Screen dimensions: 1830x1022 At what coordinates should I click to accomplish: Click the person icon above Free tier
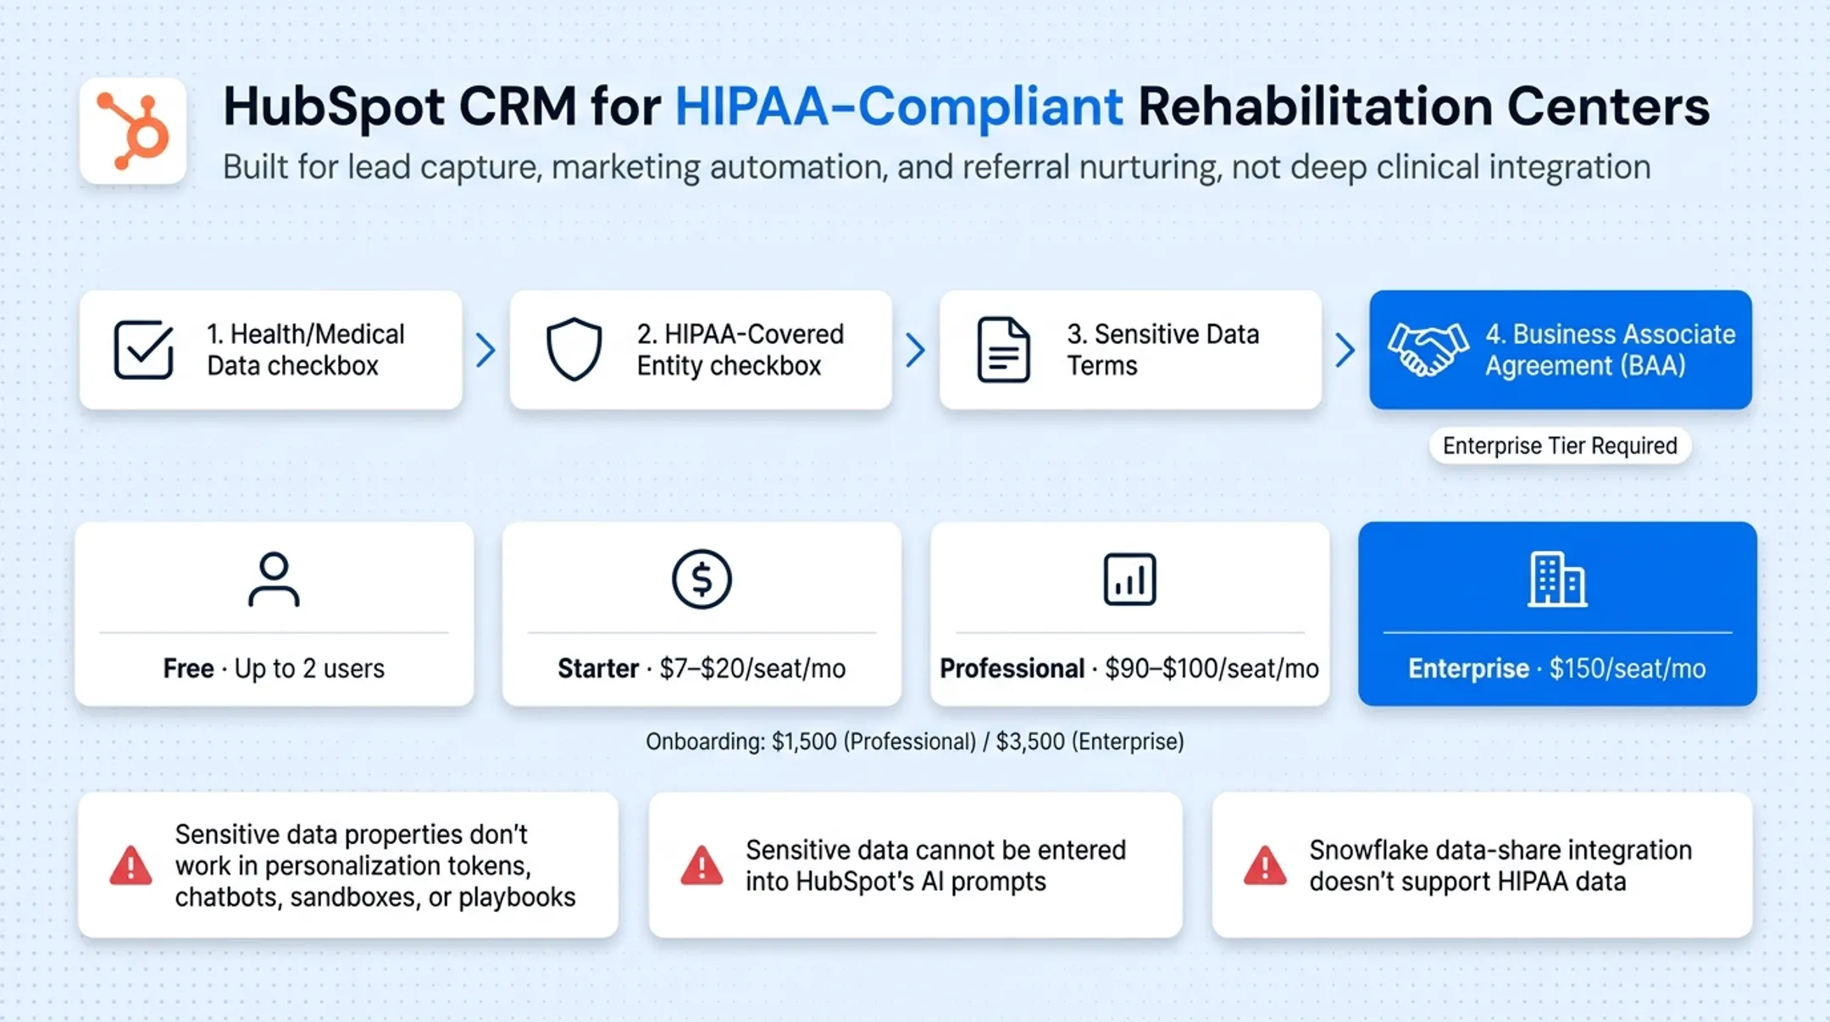coord(274,580)
